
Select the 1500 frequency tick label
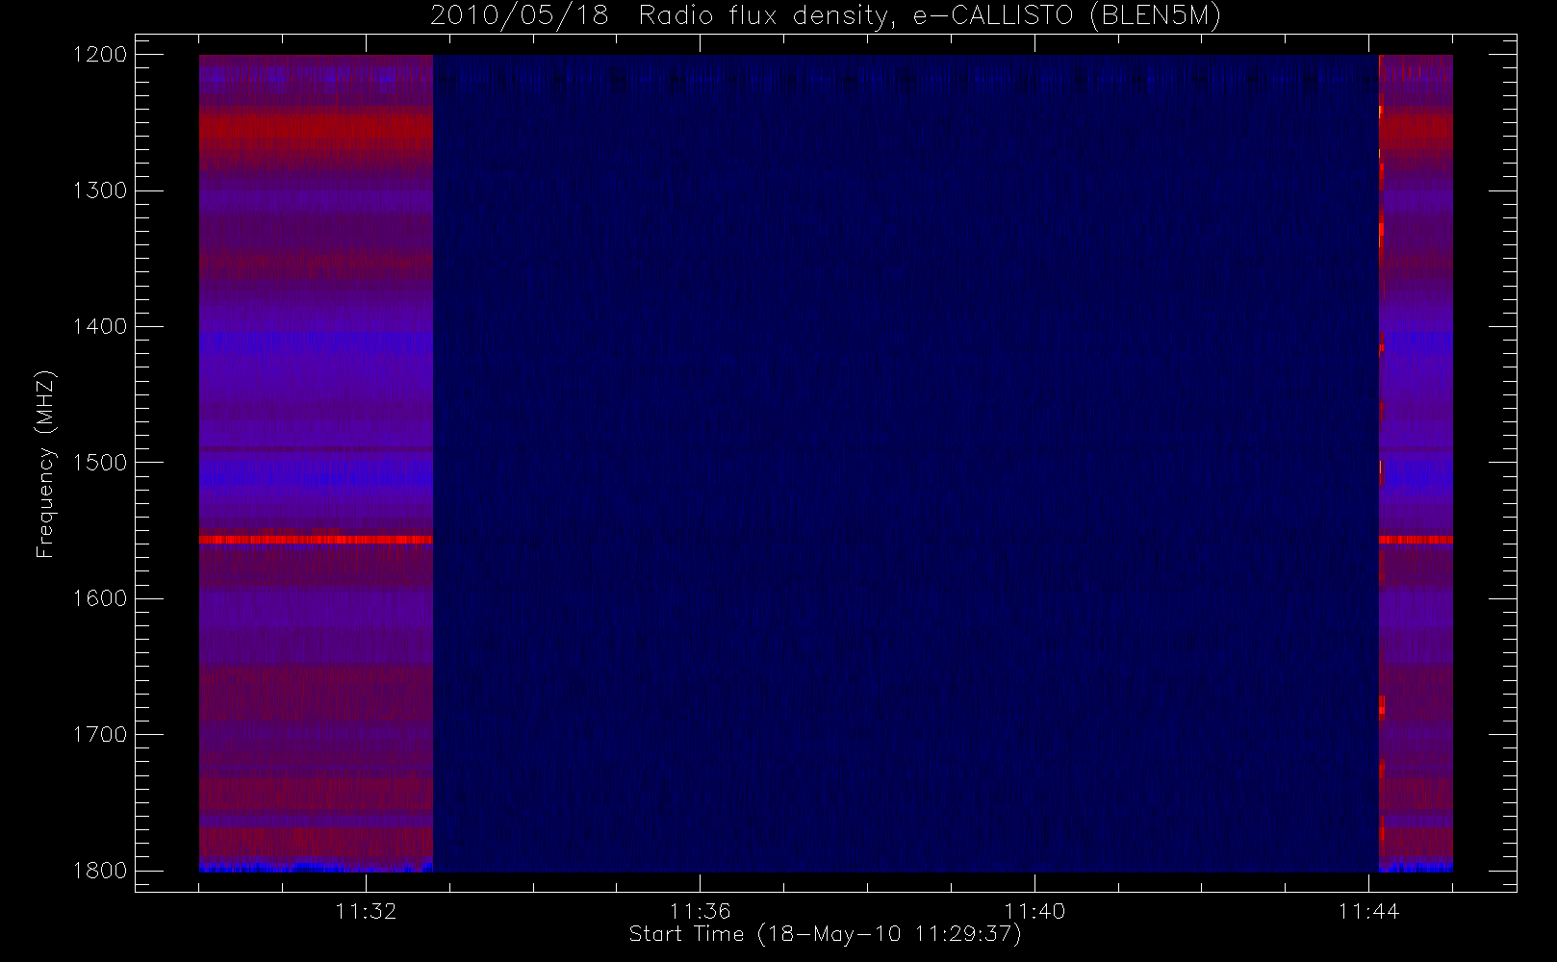[x=101, y=462]
